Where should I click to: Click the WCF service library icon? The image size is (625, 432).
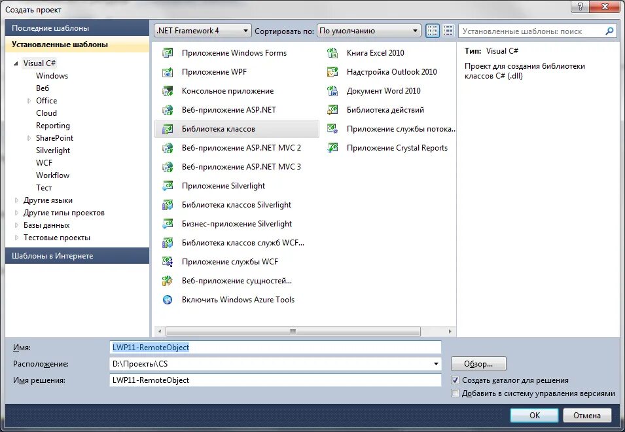168,243
